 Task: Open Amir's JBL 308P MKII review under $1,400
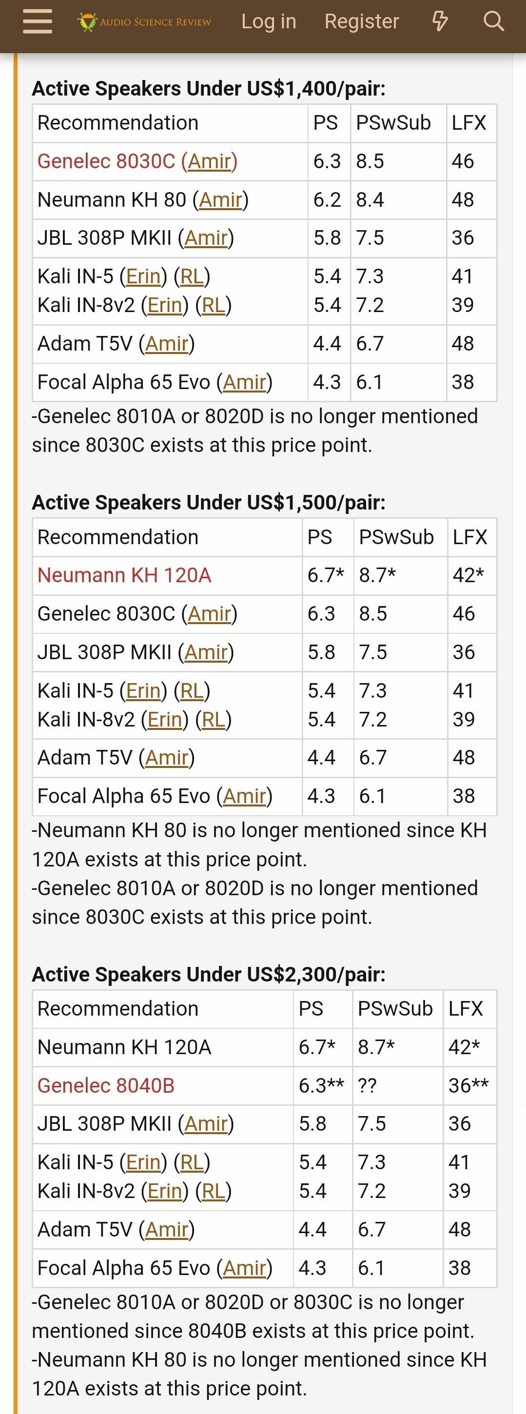point(206,238)
